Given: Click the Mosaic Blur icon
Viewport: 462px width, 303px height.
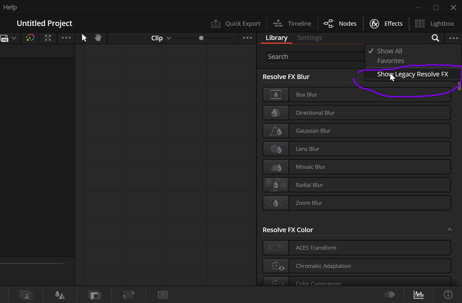Looking at the screenshot, I should pyautogui.click(x=276, y=167).
